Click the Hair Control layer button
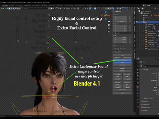The height and width of the screenshot is (119, 159). [122, 90]
